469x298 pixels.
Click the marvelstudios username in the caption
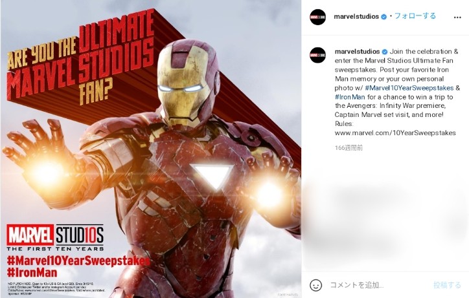coord(357,51)
